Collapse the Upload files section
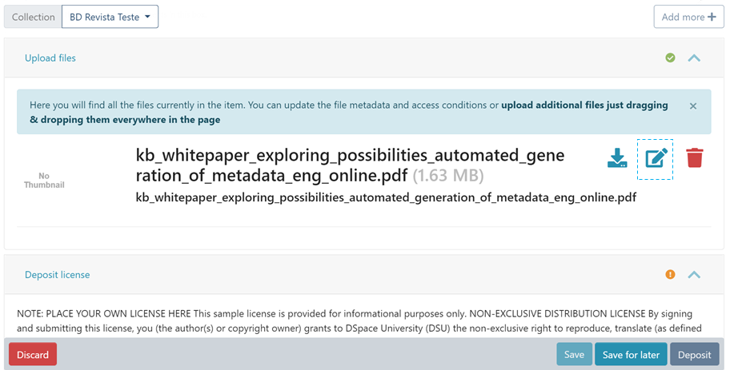The image size is (730, 370). click(694, 58)
